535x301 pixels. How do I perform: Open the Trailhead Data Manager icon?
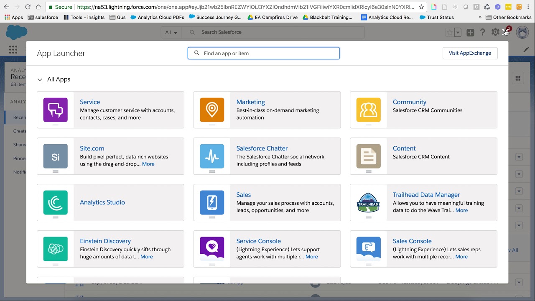click(369, 203)
